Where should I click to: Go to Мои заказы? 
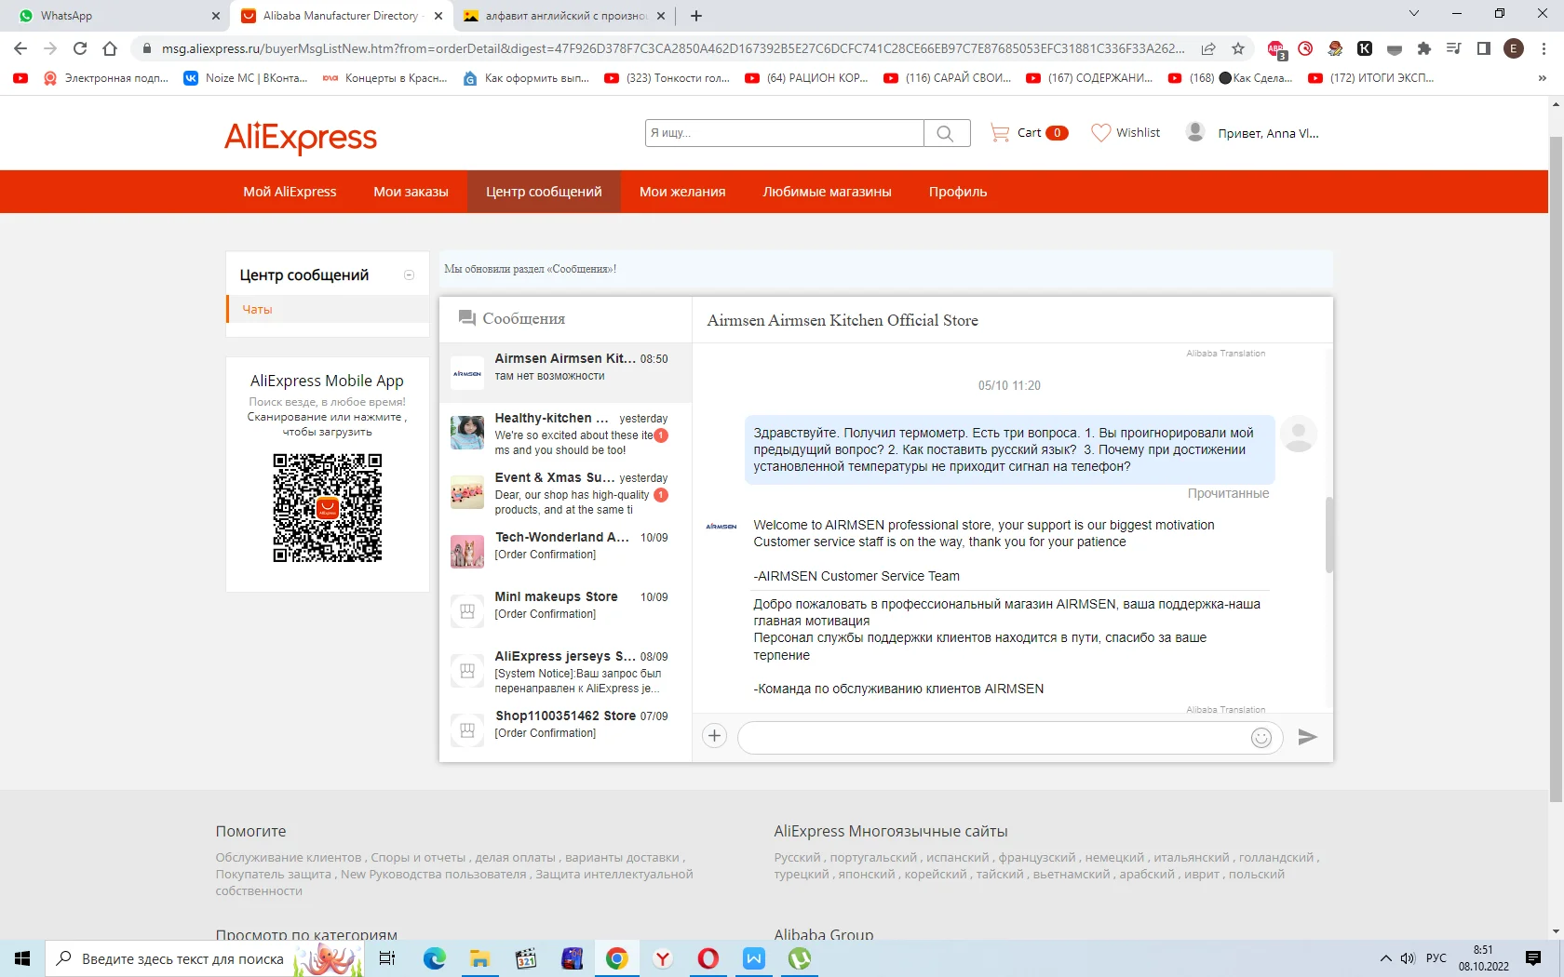(x=411, y=192)
